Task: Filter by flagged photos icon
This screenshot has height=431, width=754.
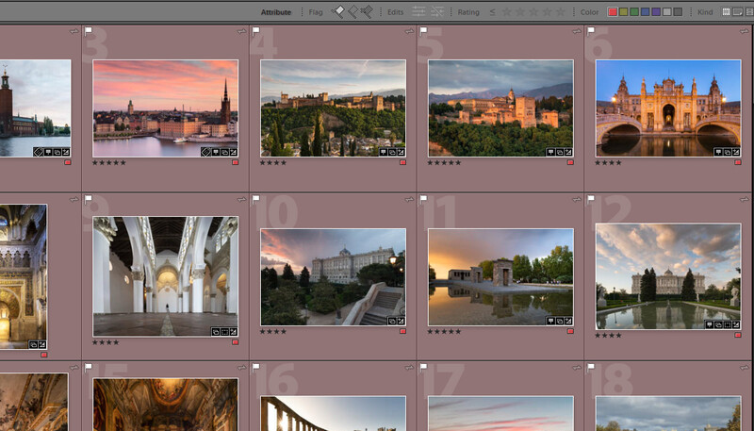Action: click(338, 12)
